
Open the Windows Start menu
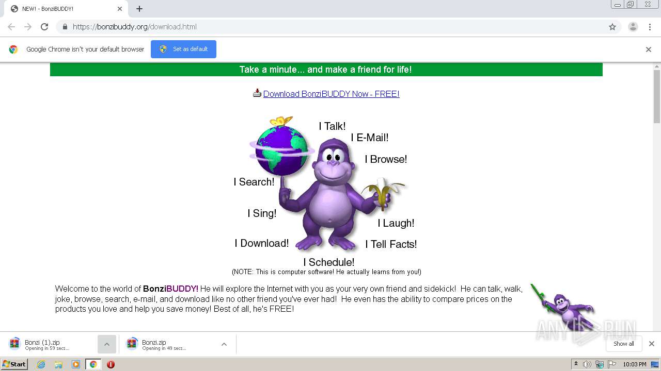[x=14, y=364]
